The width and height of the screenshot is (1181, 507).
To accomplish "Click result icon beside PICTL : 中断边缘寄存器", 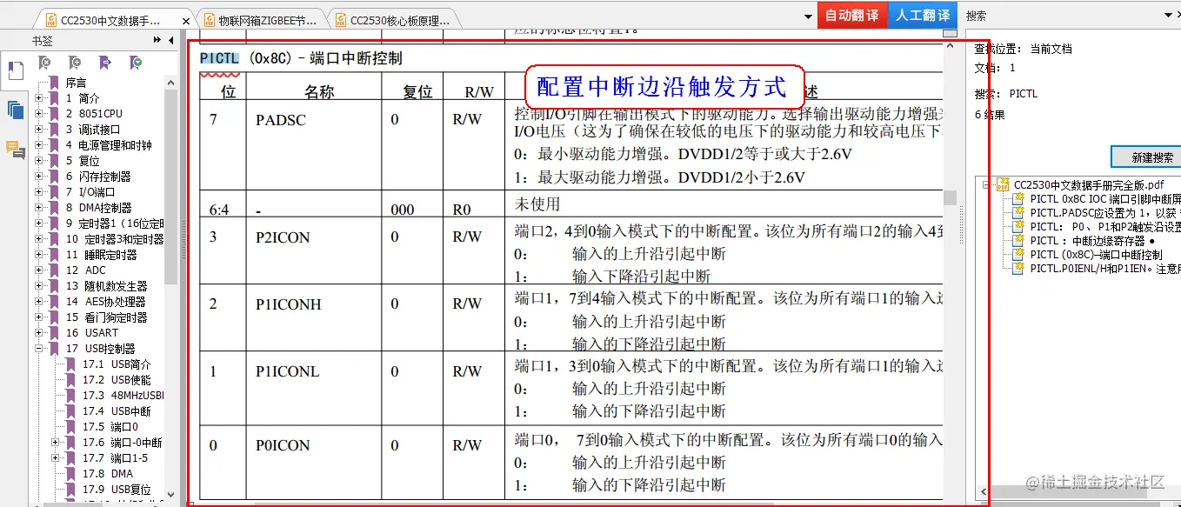I will coord(1020,241).
